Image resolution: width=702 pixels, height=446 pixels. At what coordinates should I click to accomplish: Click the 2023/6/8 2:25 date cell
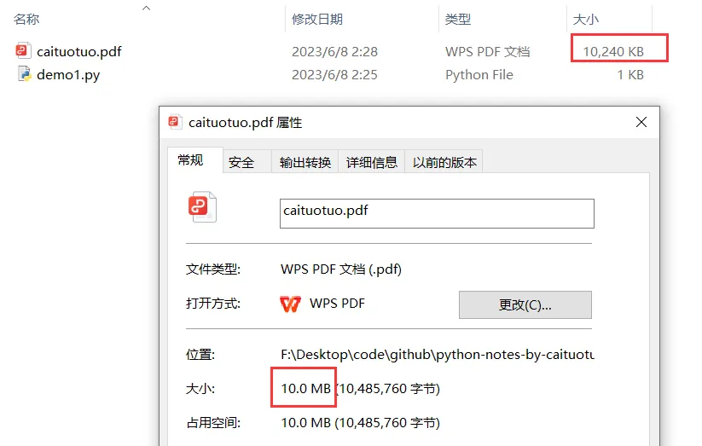tap(334, 75)
